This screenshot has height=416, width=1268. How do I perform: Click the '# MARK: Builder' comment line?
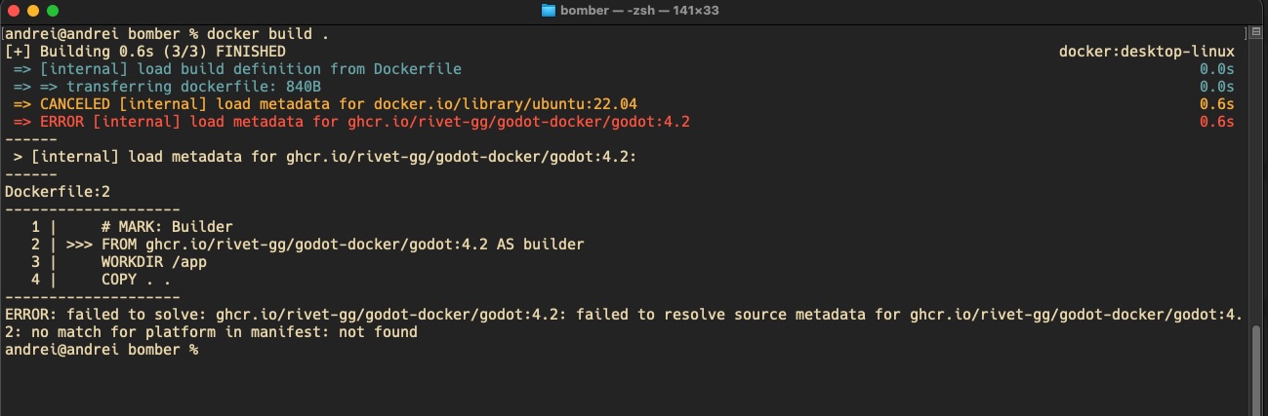tap(166, 227)
